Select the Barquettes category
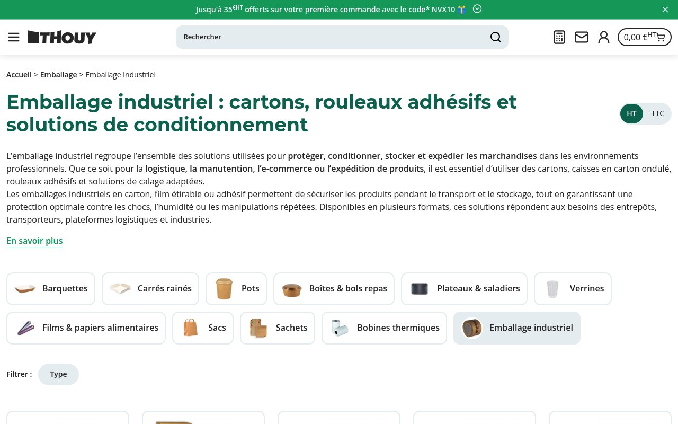Screen dimensions: 678x424 click(x=51, y=289)
